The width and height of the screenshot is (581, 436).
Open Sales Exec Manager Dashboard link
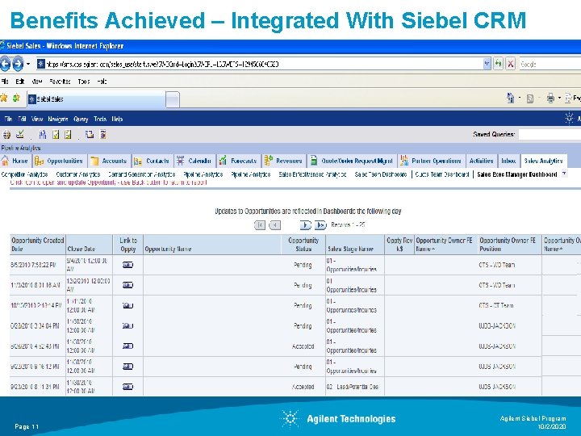click(x=517, y=174)
